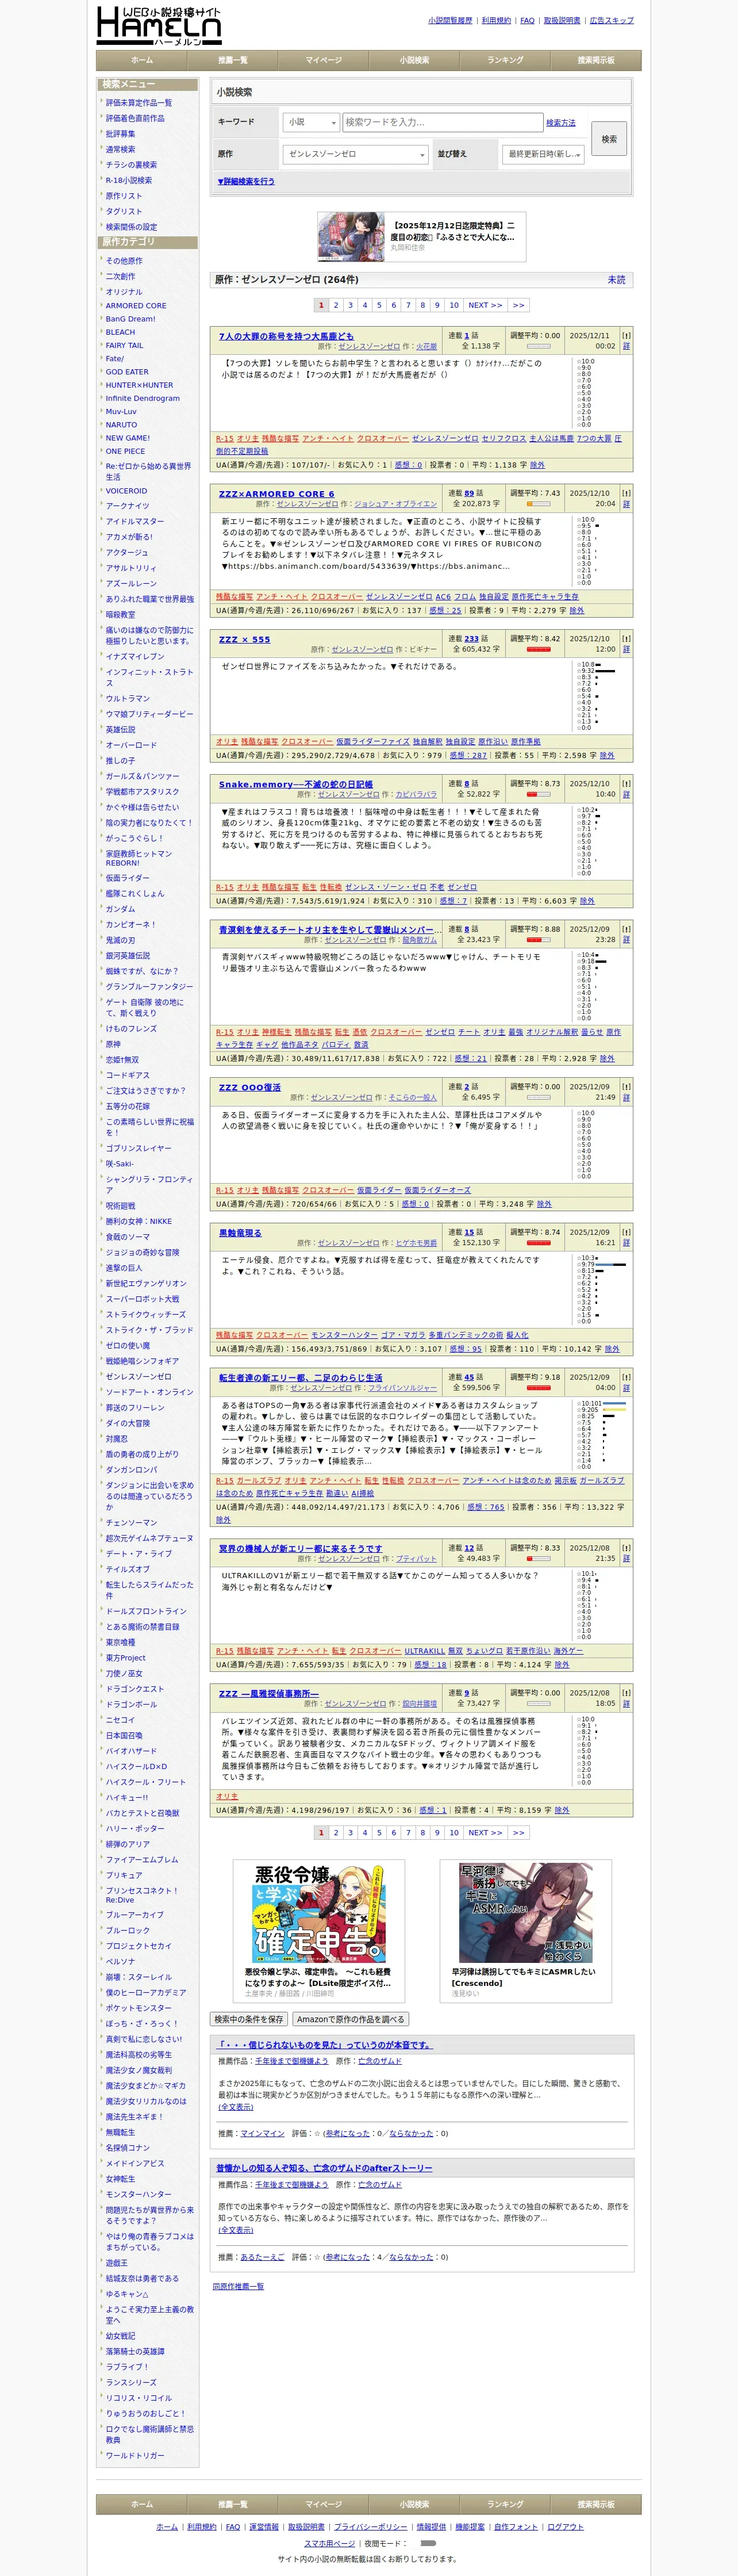Open recommendation 「・・・信じられないものを見た」

click(325, 2045)
